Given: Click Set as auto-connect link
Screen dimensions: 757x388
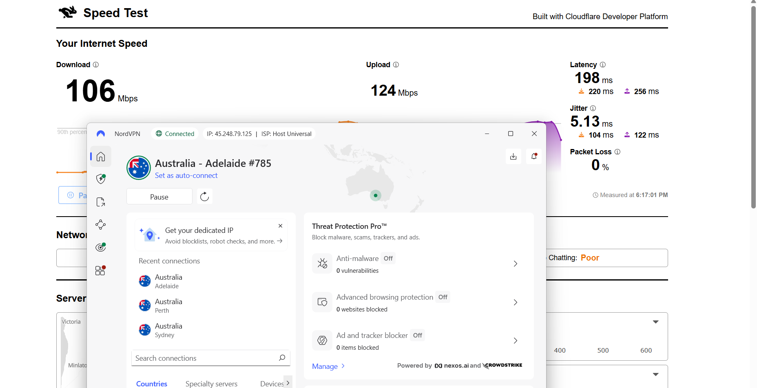Looking at the screenshot, I should 186,175.
